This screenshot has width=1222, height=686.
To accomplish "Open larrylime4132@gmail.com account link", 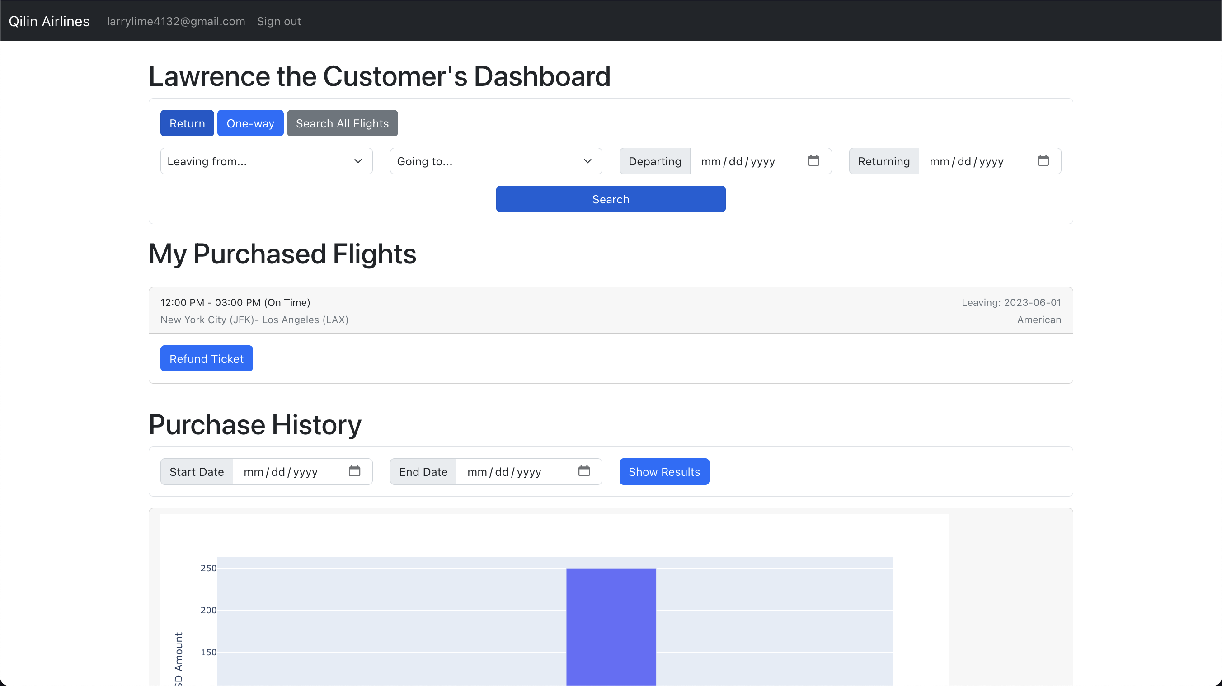I will 176,21.
